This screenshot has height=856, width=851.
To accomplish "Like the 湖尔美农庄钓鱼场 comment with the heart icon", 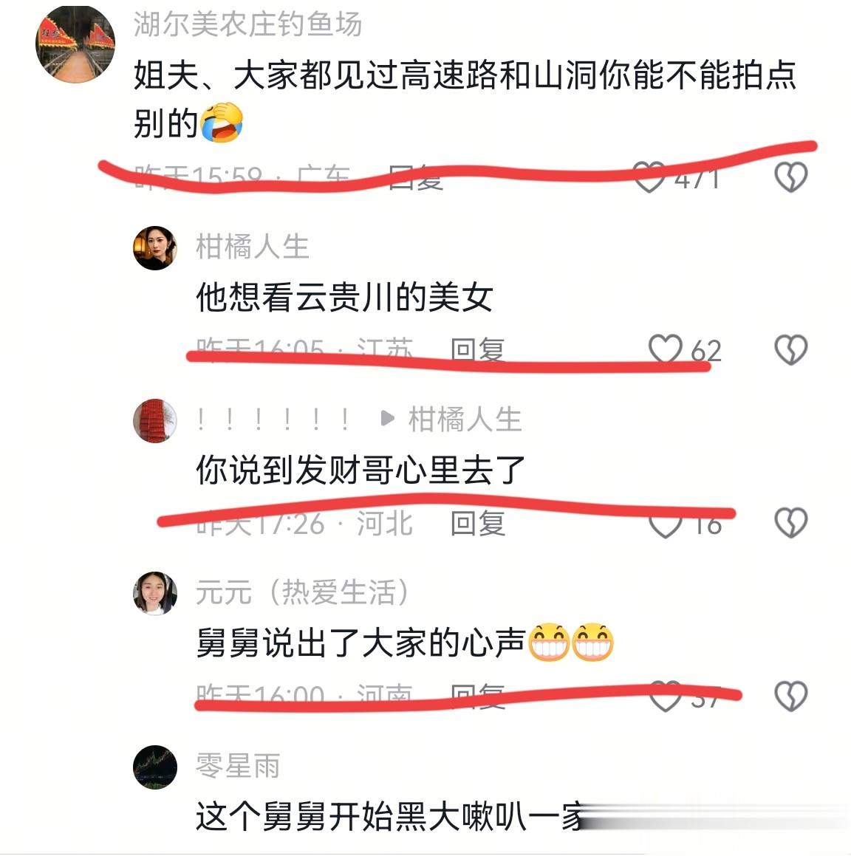I will coord(649,177).
